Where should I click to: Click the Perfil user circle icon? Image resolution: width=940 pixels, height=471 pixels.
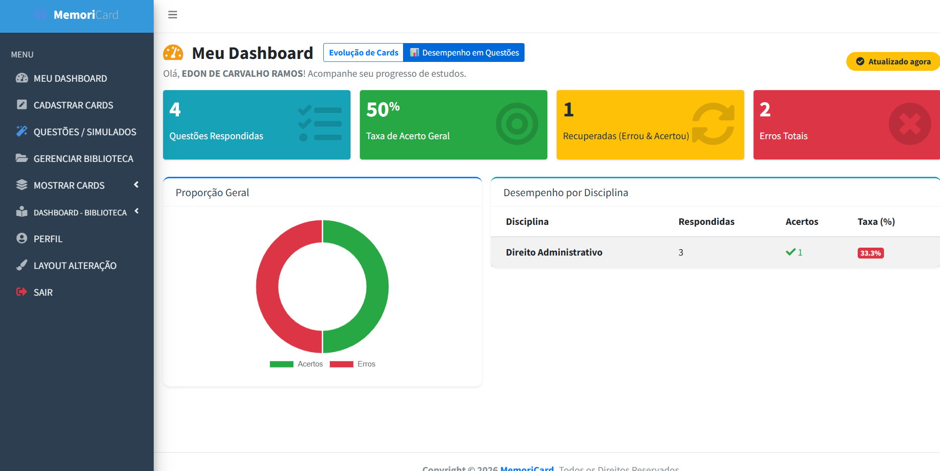(x=22, y=238)
